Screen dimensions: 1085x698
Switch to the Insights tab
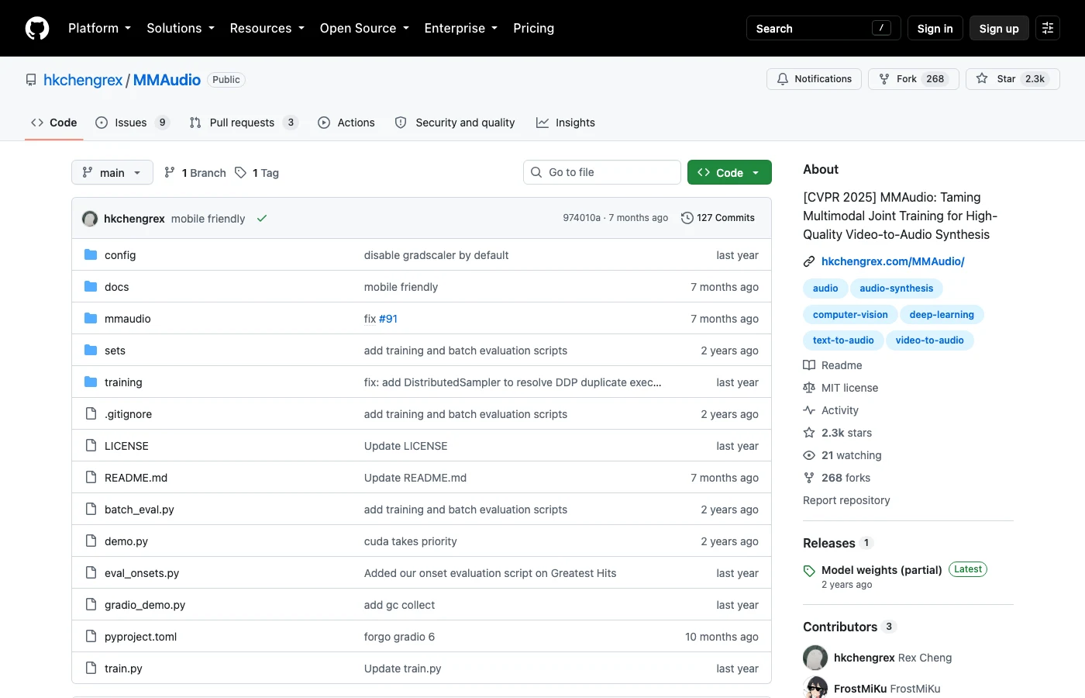(x=566, y=123)
